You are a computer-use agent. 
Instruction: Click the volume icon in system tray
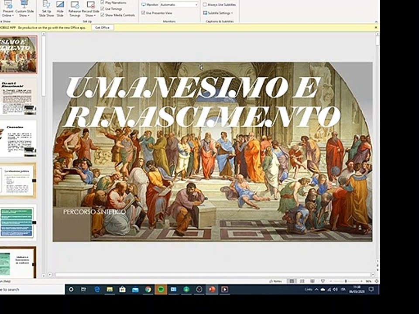point(335,290)
